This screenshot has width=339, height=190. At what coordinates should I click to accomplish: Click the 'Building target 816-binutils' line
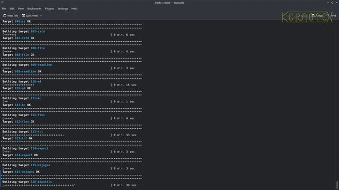coord(27,182)
